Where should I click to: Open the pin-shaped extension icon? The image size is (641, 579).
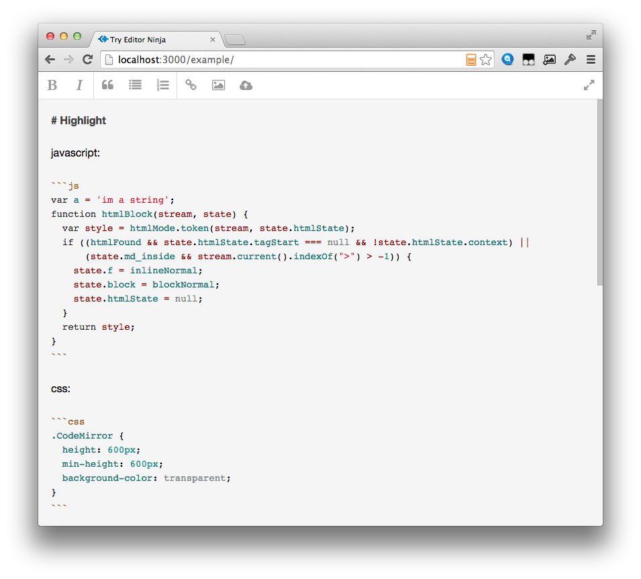[570, 60]
